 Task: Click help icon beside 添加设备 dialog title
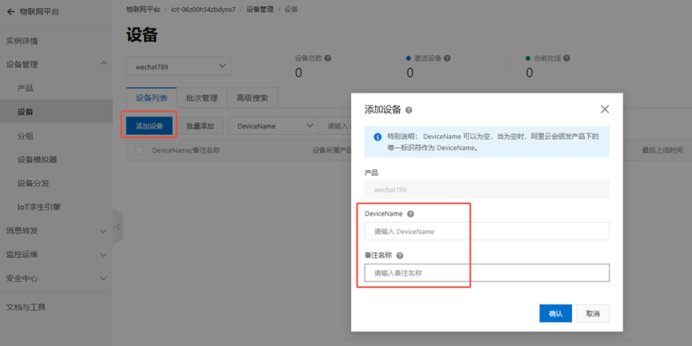click(x=409, y=110)
